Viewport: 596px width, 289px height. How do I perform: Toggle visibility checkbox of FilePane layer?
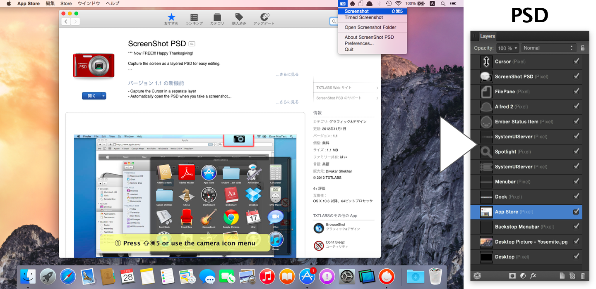[x=576, y=91]
